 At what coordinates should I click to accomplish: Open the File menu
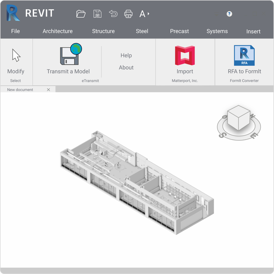pyautogui.click(x=15, y=31)
